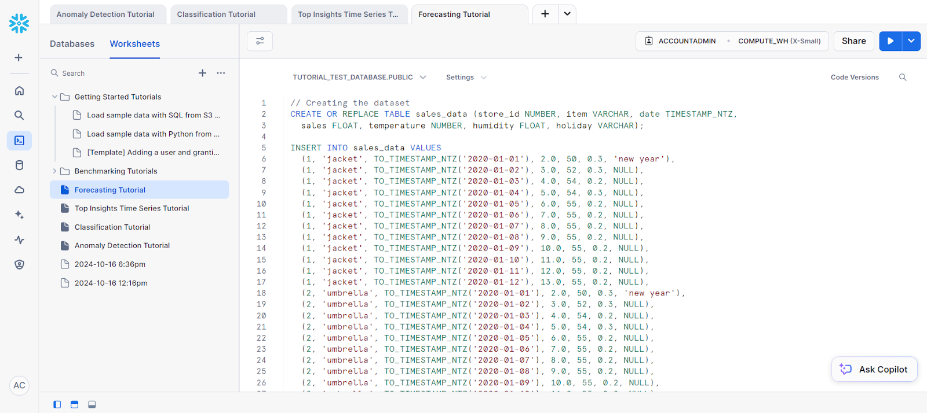The image size is (927, 413).
Task: Open the AI & ML sparkle icon
Action: 19,215
